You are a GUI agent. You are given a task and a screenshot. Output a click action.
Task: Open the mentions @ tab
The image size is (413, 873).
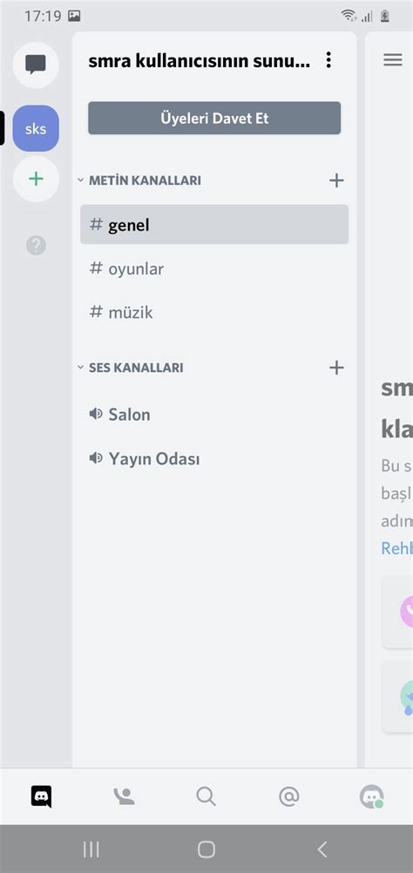(x=288, y=797)
